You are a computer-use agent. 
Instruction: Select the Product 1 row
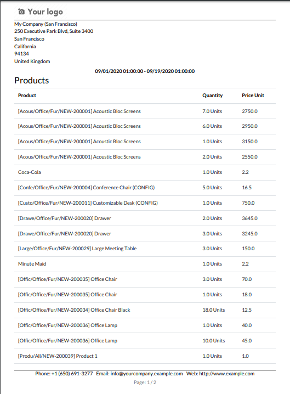coord(145,356)
